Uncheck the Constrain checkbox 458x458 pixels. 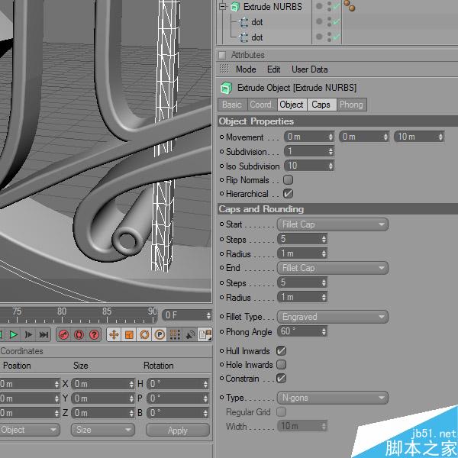281,379
